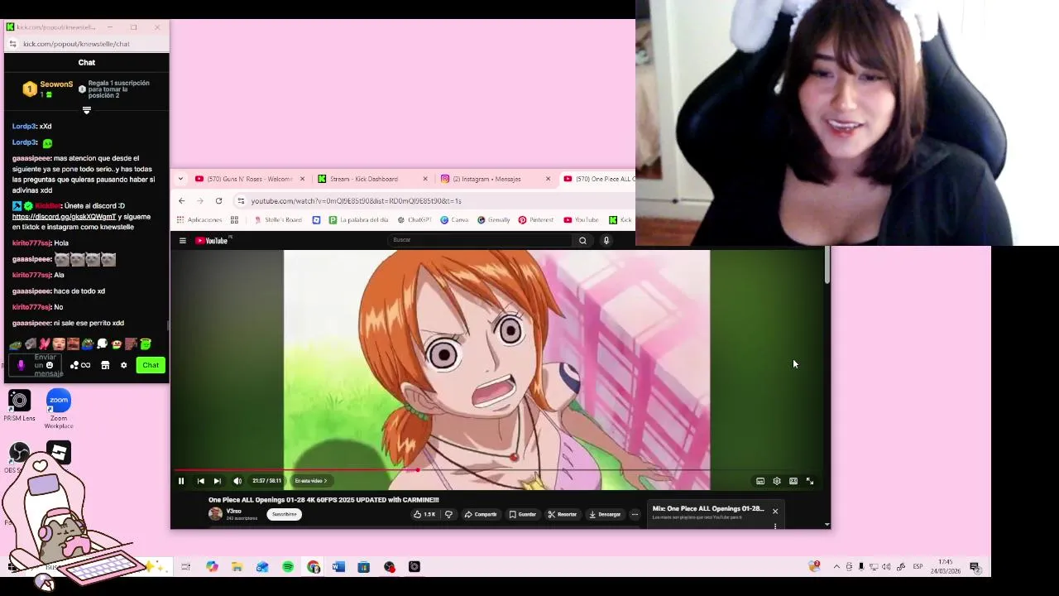
Task: Click the Compartir share button
Action: [481, 514]
